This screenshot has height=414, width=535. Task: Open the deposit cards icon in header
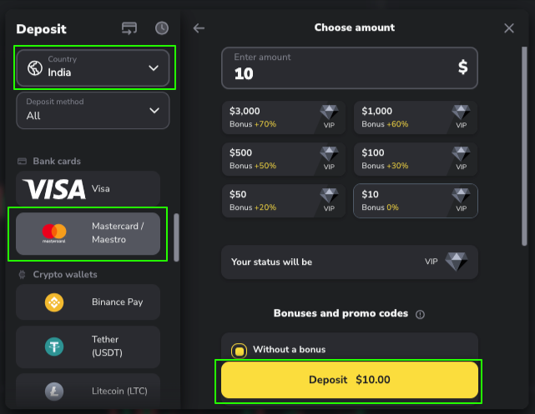point(129,28)
